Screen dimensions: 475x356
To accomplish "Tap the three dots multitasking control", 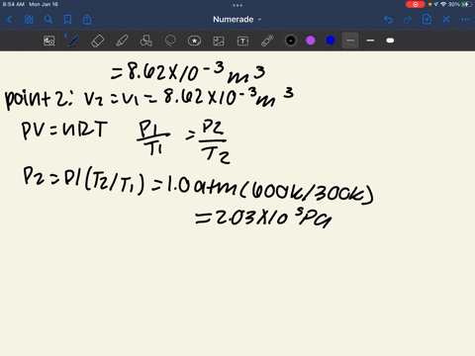I will pyautogui.click(x=237, y=5).
